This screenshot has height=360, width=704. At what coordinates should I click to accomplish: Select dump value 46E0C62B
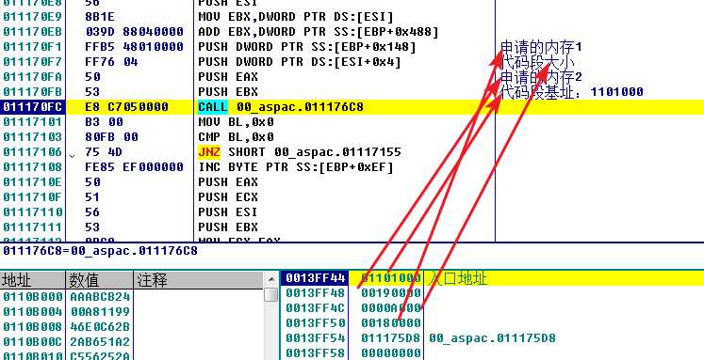(x=100, y=326)
